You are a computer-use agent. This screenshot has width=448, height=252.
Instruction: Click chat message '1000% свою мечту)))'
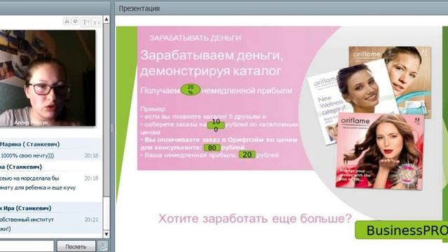pos(27,155)
